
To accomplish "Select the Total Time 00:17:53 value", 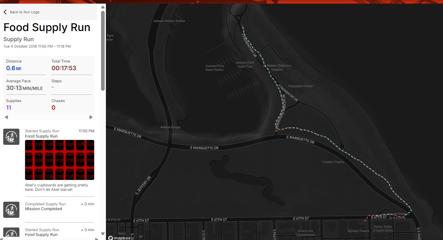I will [64, 68].
